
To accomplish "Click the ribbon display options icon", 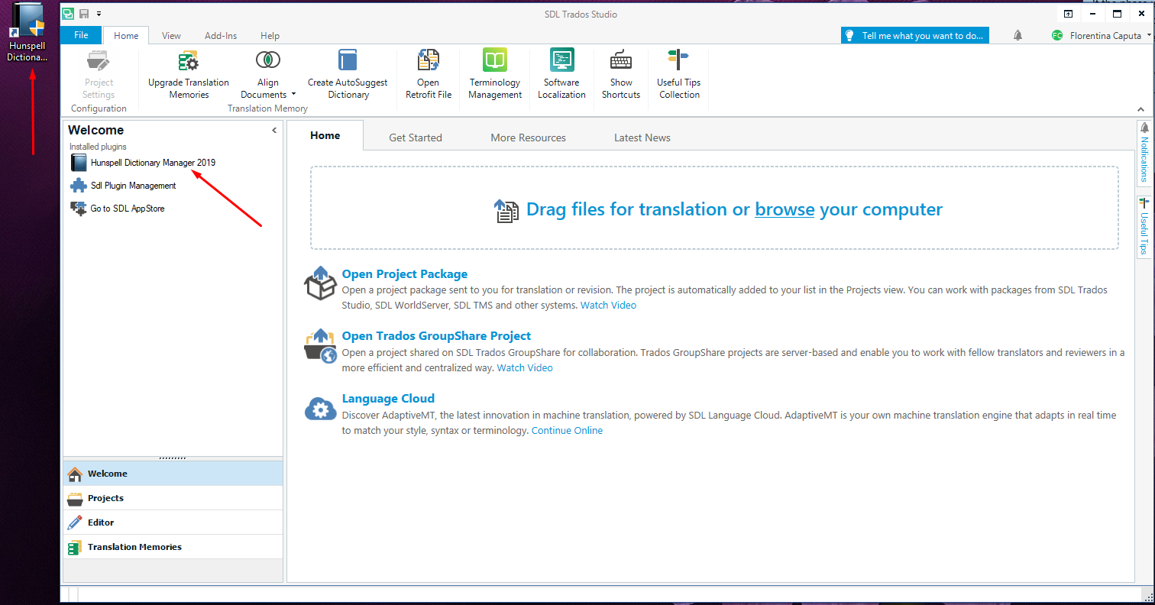I will coord(1068,14).
